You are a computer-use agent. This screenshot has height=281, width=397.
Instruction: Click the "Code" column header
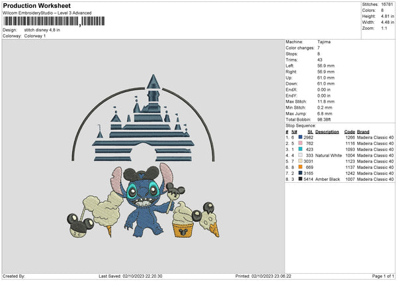pos(349,132)
